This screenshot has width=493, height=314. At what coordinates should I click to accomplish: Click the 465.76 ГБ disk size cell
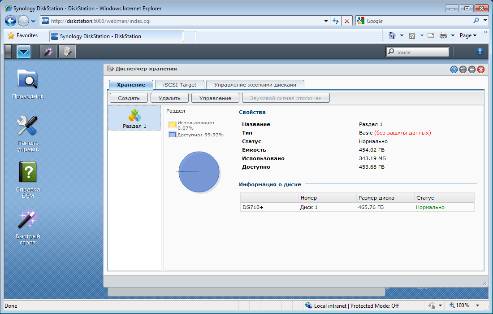point(371,207)
